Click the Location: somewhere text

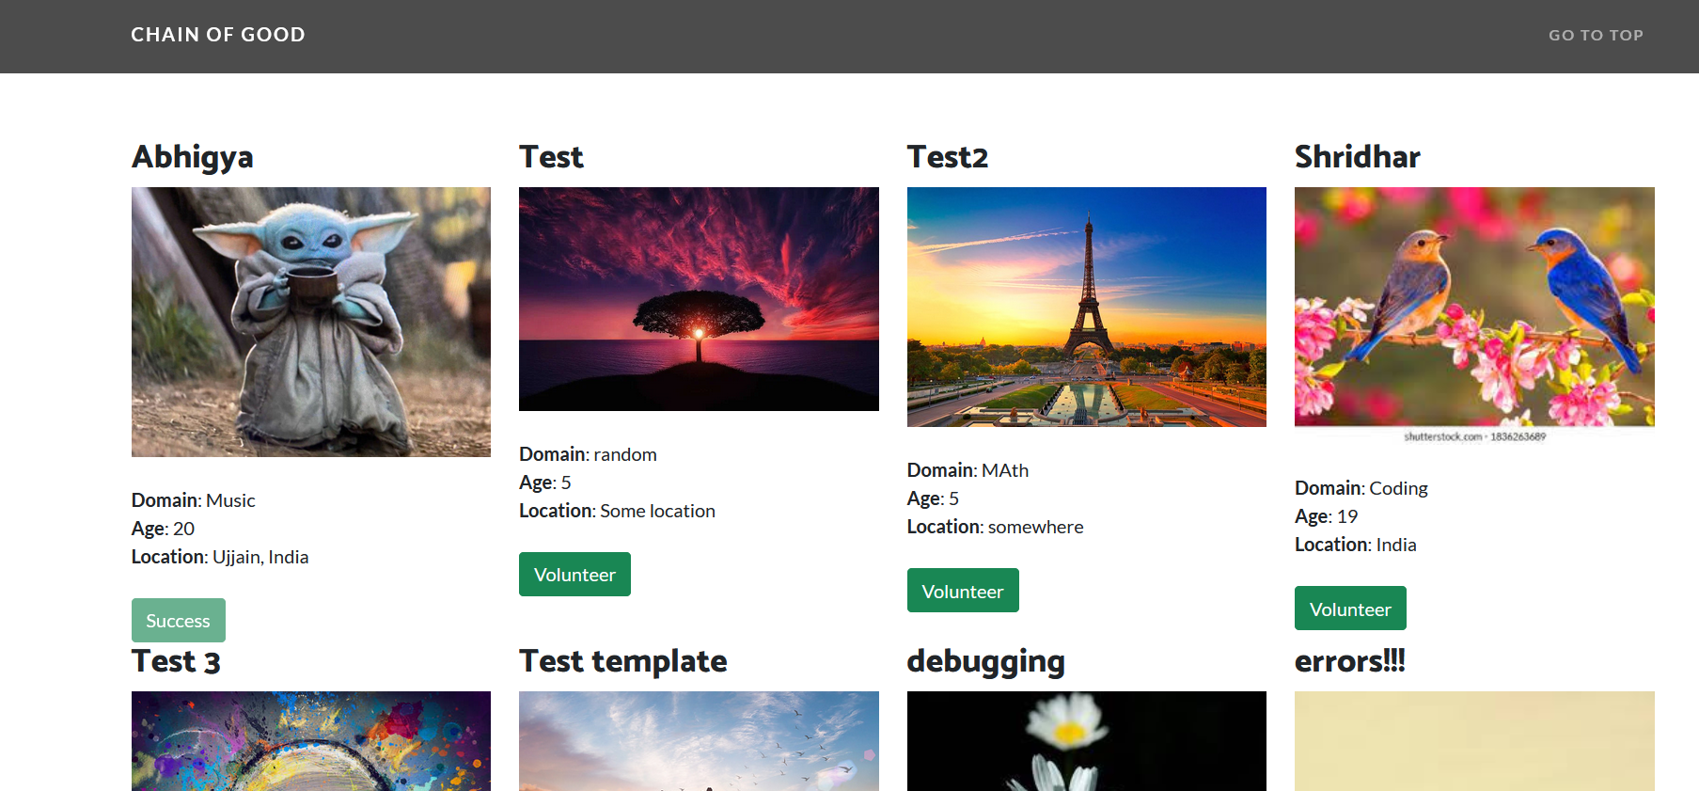click(x=995, y=527)
